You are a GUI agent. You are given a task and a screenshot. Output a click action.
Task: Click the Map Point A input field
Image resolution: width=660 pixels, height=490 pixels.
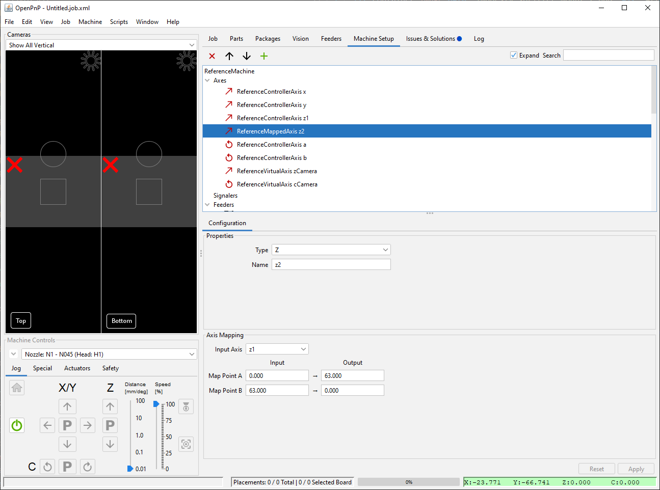[277, 376]
